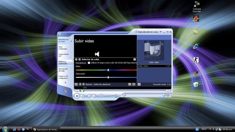This screenshot has width=235, height=132.
Task: Open red pushpin desktop shortcut
Action: [196, 73]
